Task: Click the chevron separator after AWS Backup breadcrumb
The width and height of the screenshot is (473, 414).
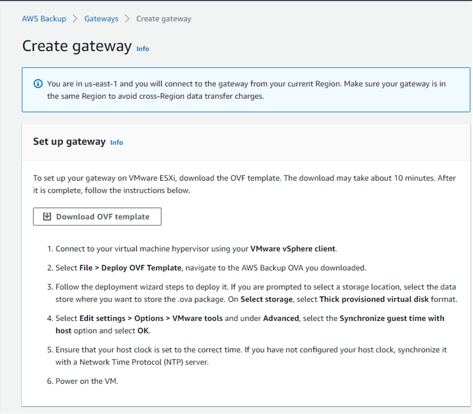Action: pyautogui.click(x=75, y=18)
